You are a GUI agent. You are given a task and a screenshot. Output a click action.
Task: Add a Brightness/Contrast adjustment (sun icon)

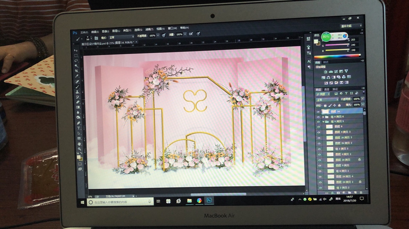[x=325, y=72]
